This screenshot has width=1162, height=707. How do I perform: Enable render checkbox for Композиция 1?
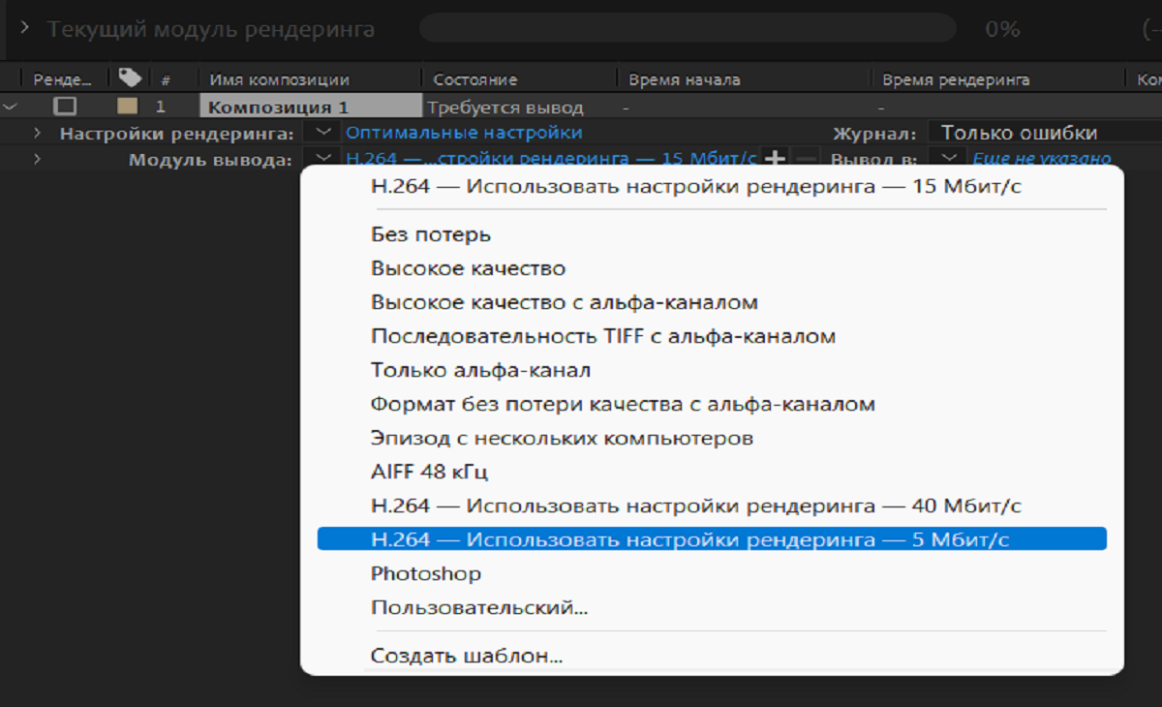[65, 107]
